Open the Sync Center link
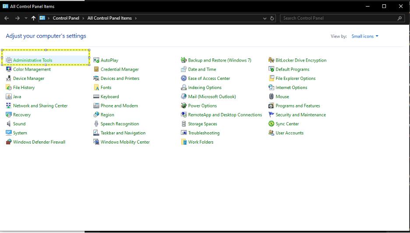Screen dimensions: 410x233 coord(287,124)
